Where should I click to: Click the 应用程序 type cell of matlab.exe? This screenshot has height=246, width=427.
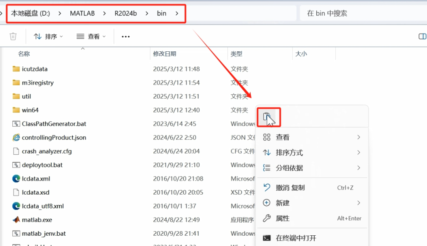tap(242, 220)
